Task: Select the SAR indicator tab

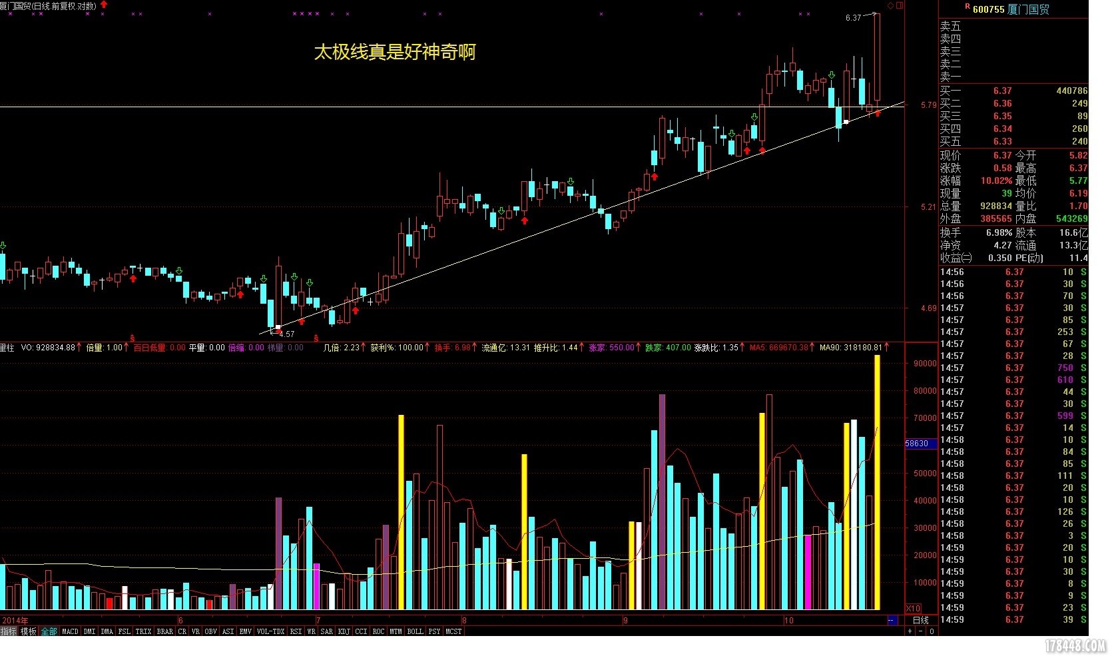Action: click(326, 631)
